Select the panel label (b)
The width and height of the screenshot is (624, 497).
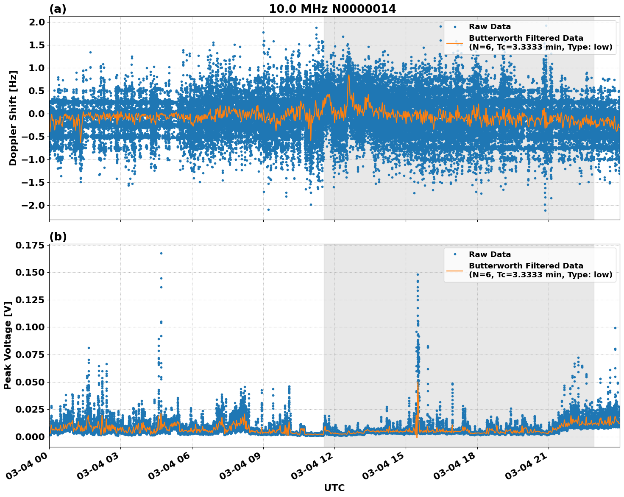tap(58, 236)
